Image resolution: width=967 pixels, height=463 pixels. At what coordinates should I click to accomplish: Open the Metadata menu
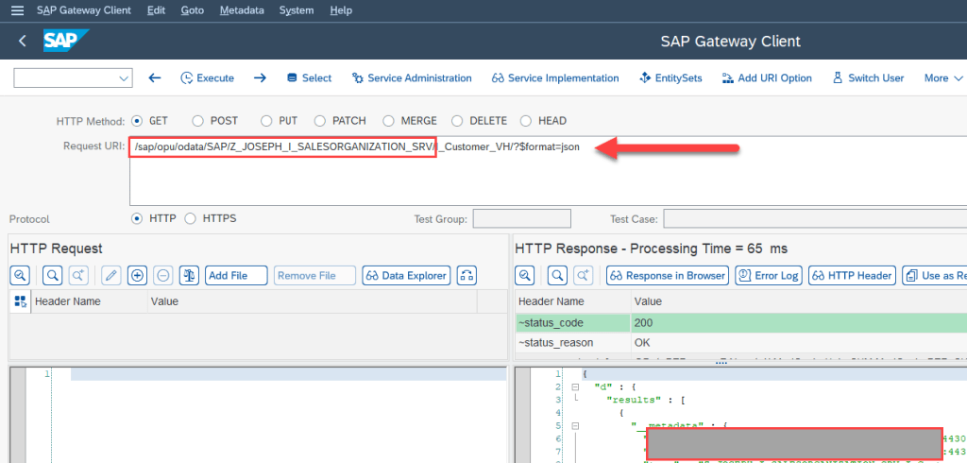click(x=242, y=10)
